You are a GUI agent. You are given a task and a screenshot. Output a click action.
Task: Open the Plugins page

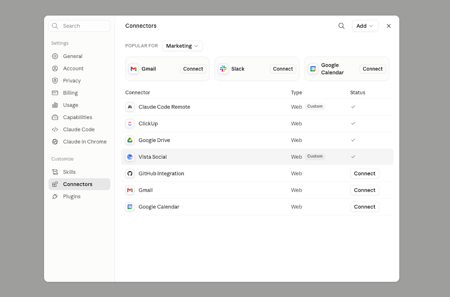click(x=79, y=196)
